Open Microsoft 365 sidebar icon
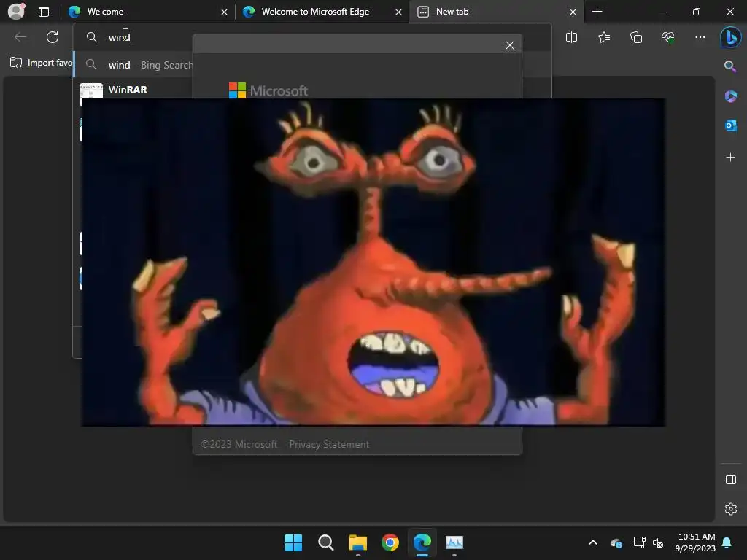 [x=730, y=96]
